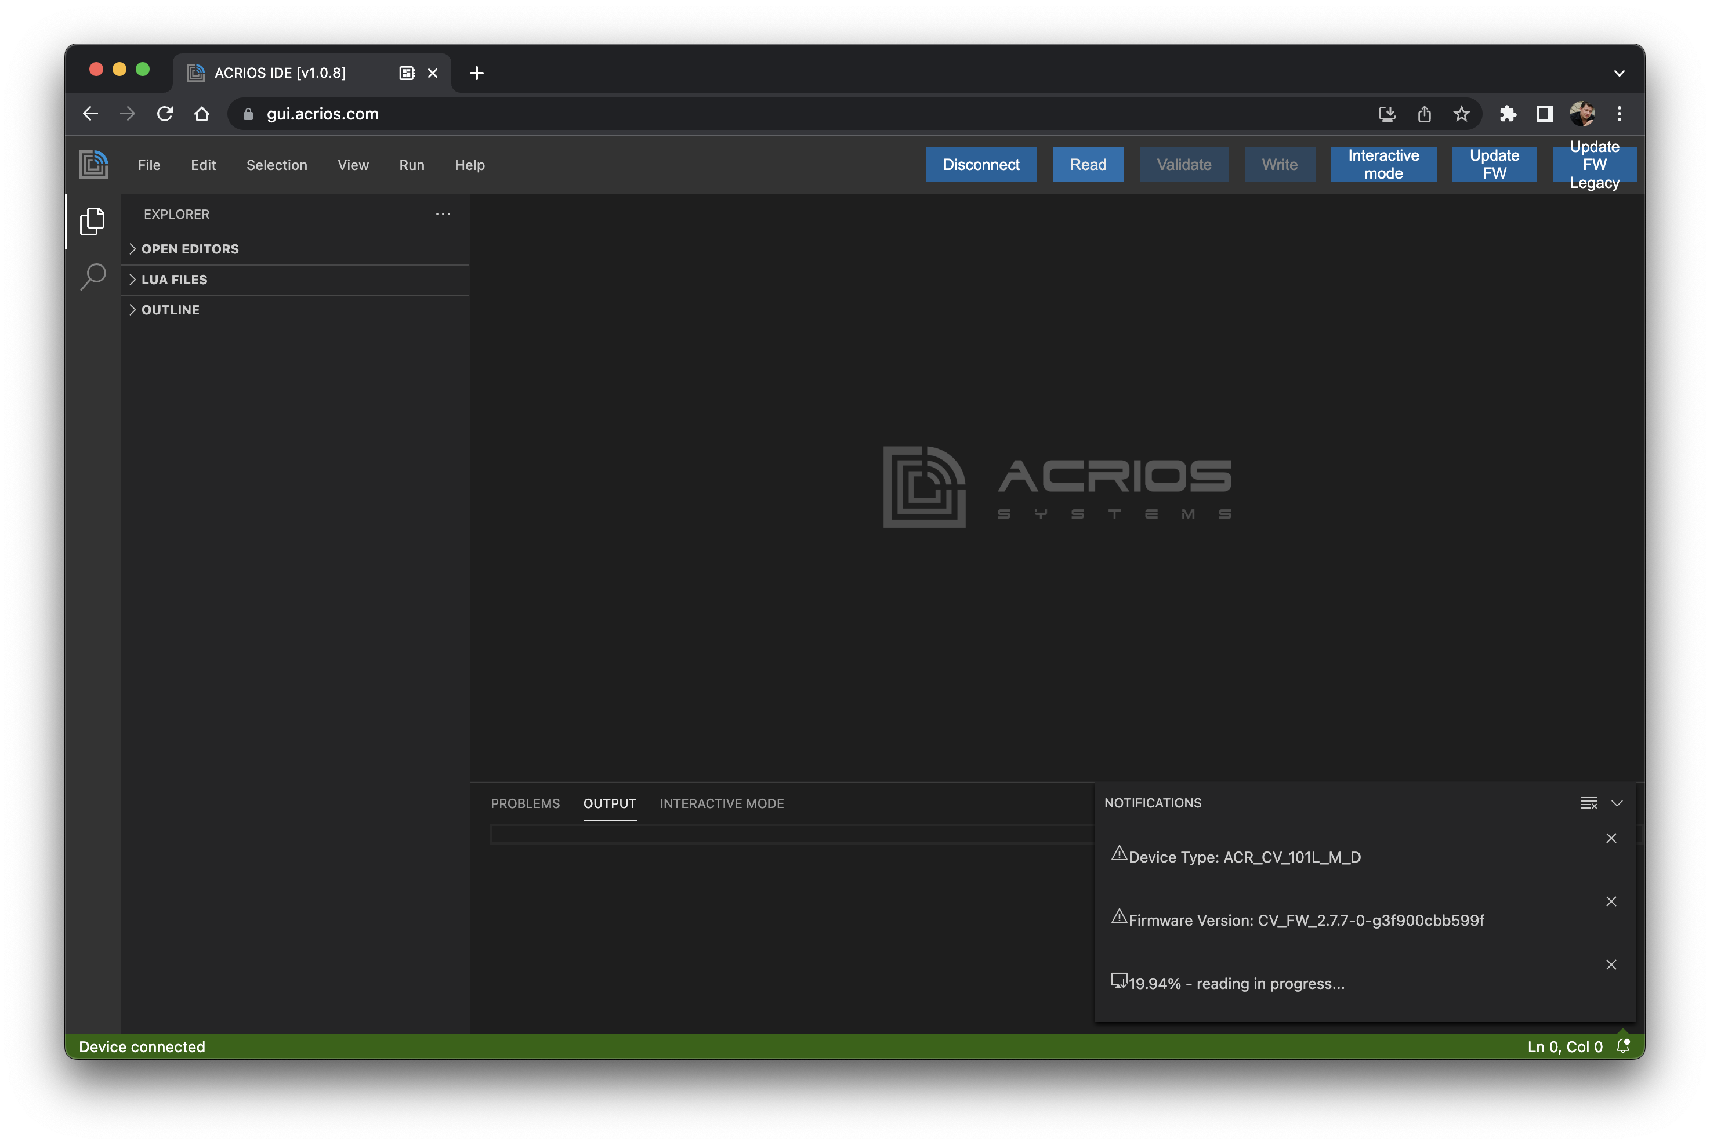This screenshot has height=1145, width=1710.
Task: Click the notification bell in status bar
Action: point(1622,1046)
